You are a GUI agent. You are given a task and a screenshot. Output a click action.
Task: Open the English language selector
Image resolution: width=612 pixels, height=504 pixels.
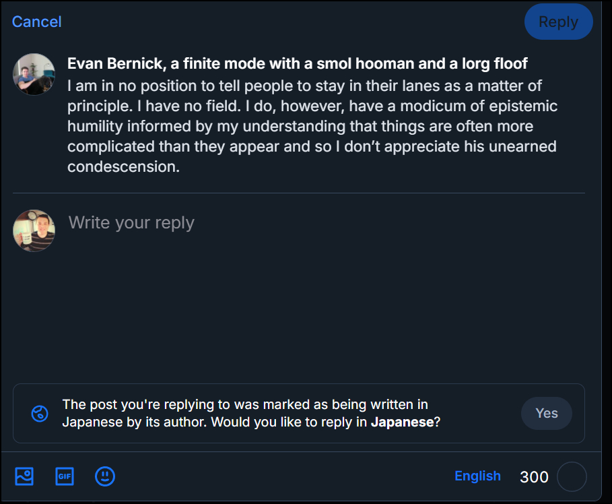477,476
